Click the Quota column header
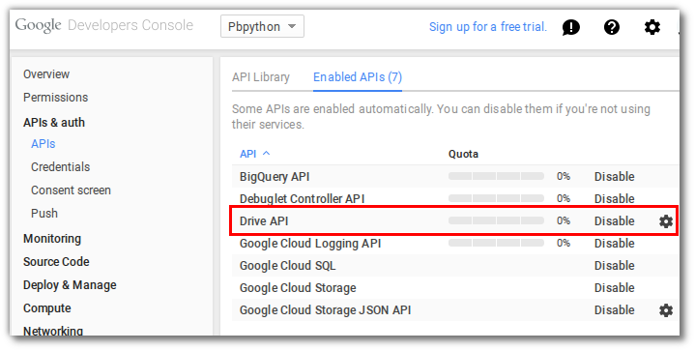 (x=463, y=154)
